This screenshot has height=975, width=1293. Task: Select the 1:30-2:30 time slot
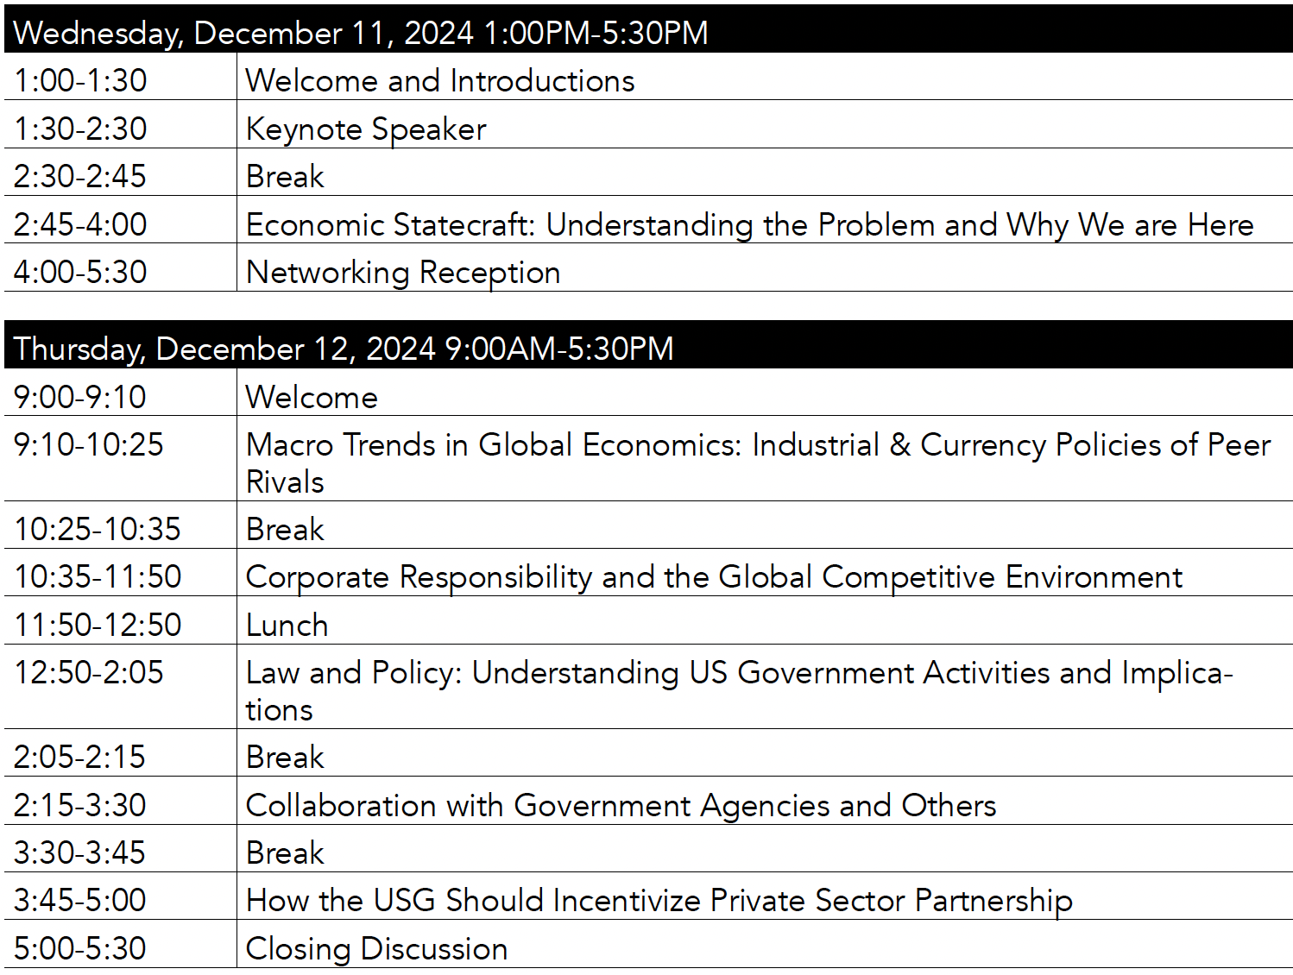(80, 129)
